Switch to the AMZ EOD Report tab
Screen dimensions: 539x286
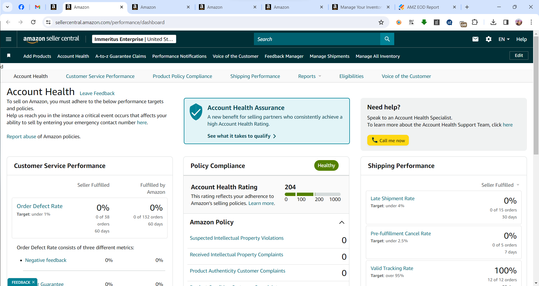coord(427,7)
